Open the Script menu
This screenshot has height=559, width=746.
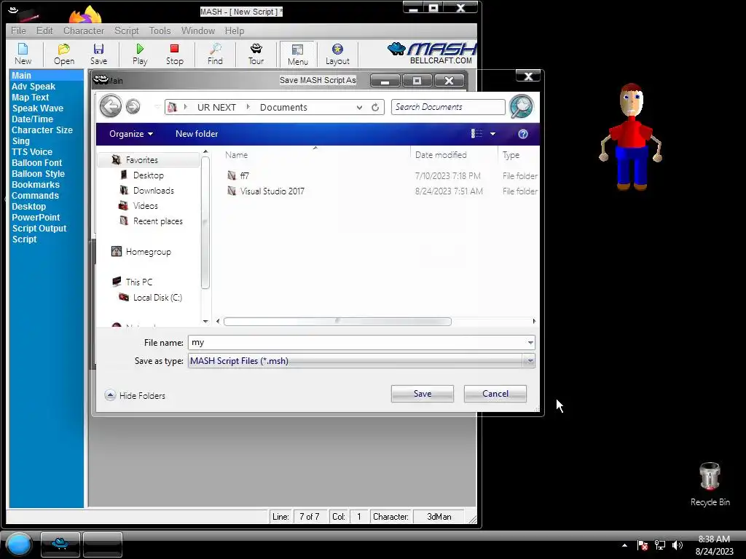(127, 31)
